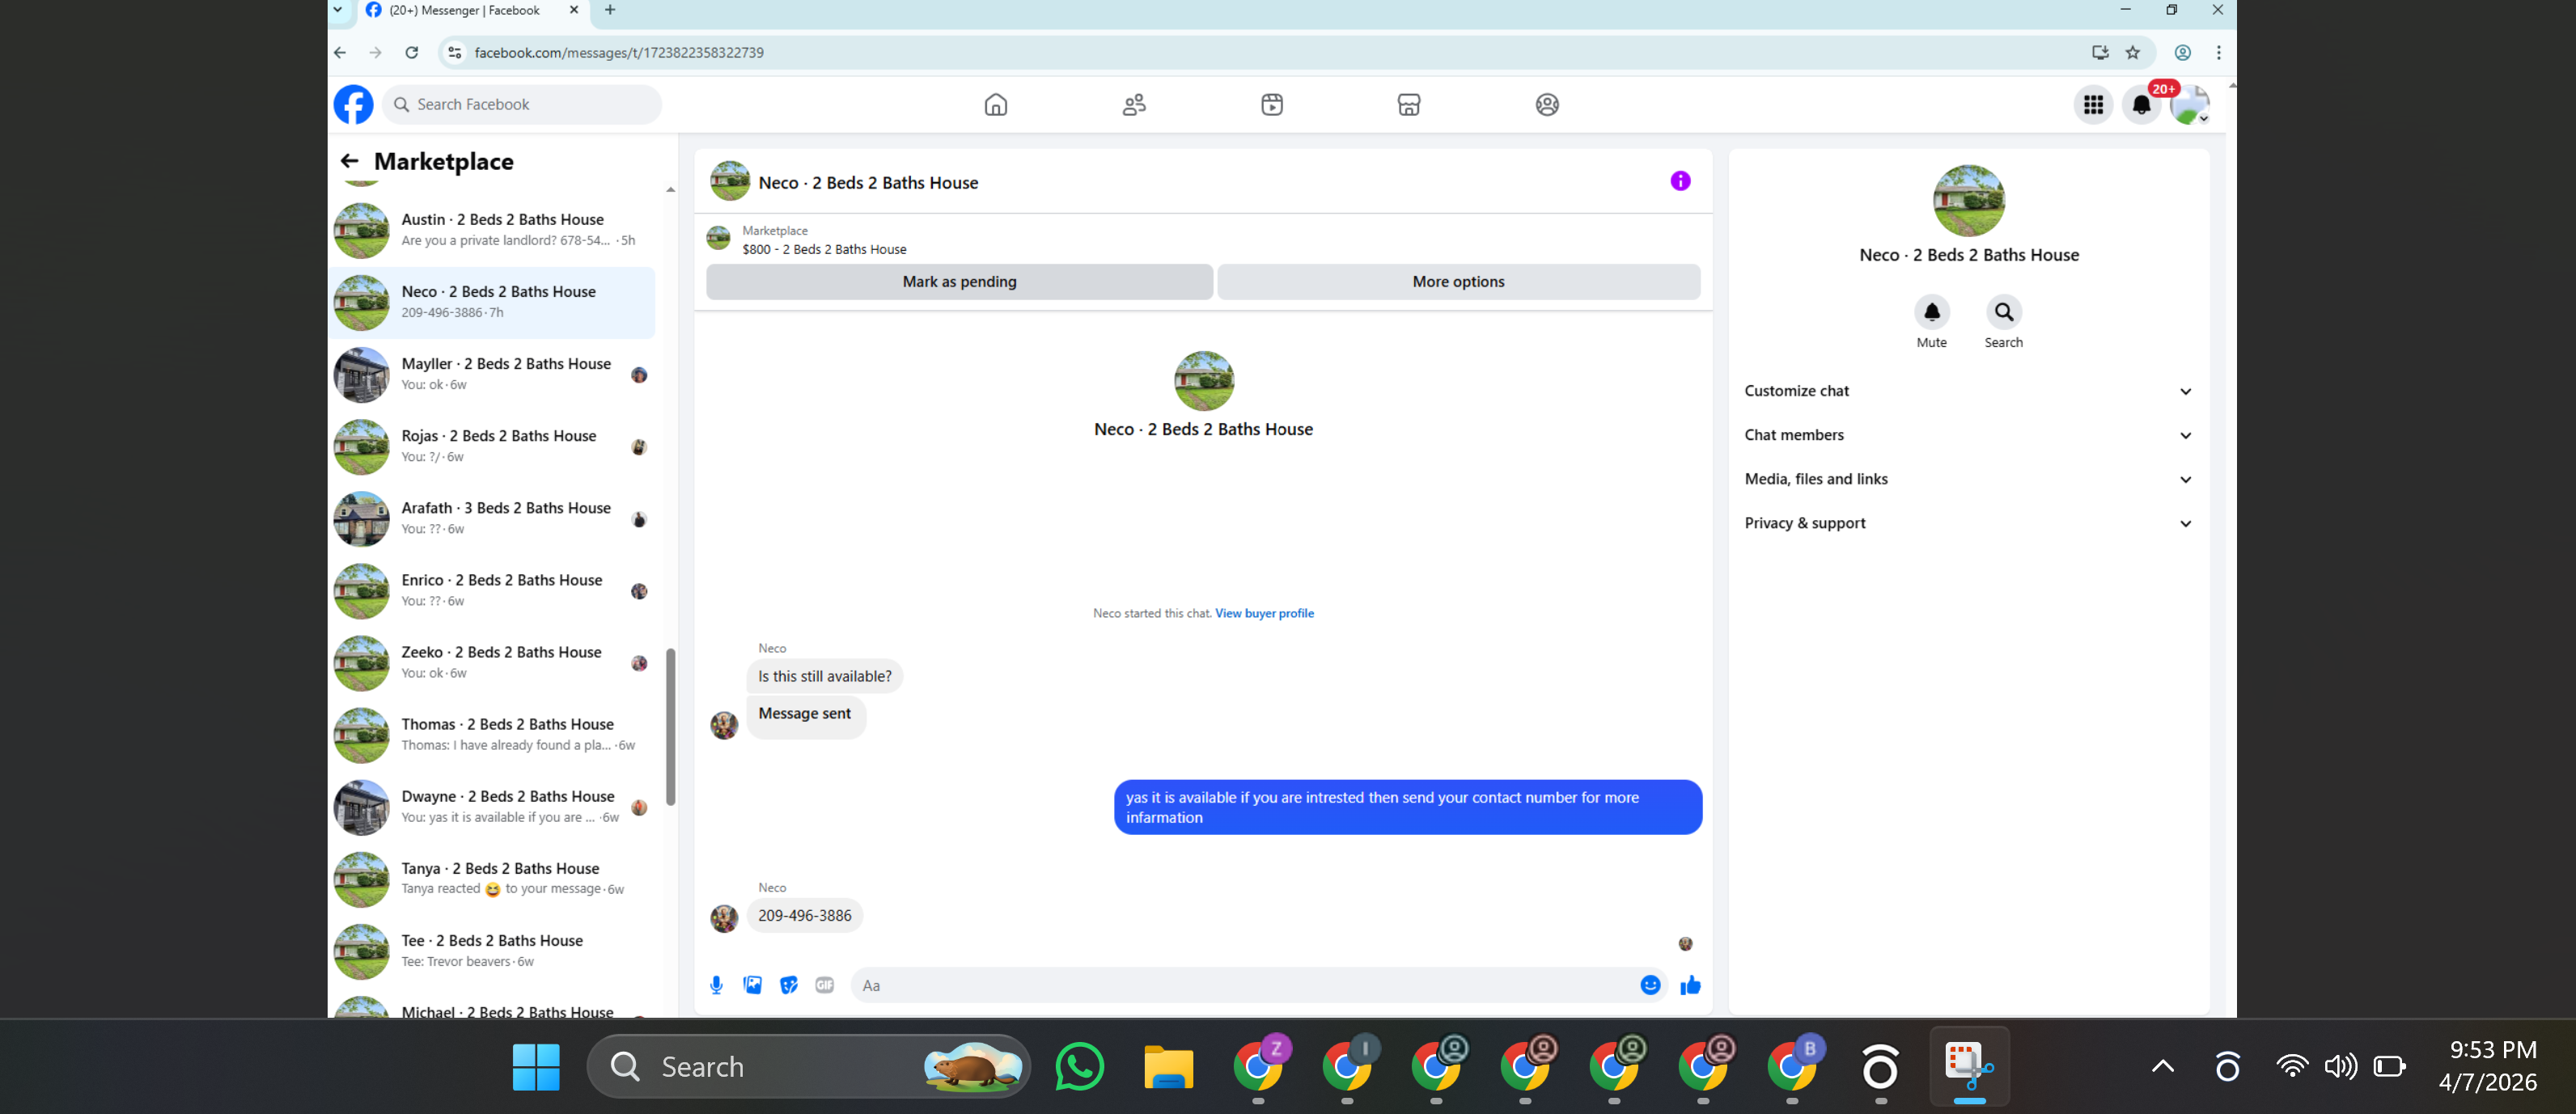The image size is (2576, 1114).
Task: Open a new browser tab
Action: click(610, 10)
